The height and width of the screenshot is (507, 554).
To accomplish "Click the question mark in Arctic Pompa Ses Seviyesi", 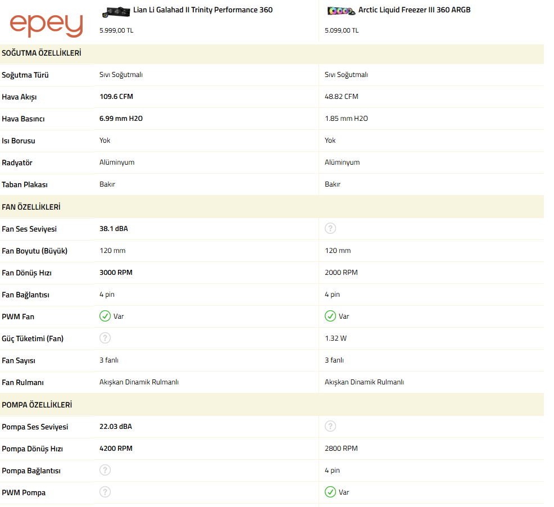I will click(x=330, y=427).
